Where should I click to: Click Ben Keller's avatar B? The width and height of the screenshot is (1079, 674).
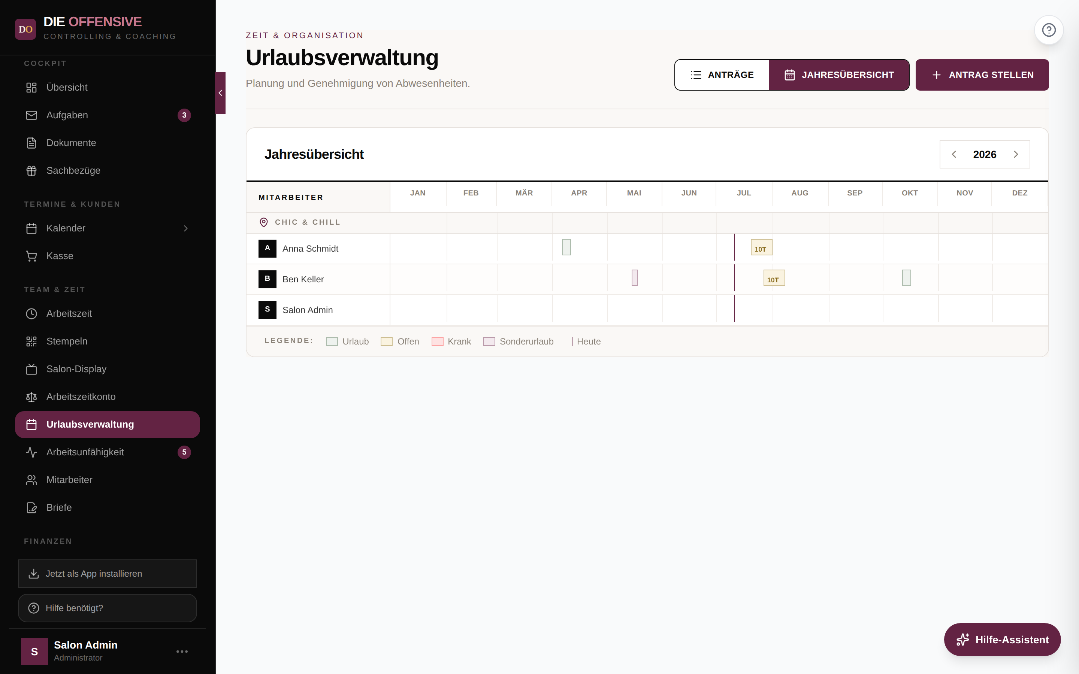pyautogui.click(x=267, y=279)
